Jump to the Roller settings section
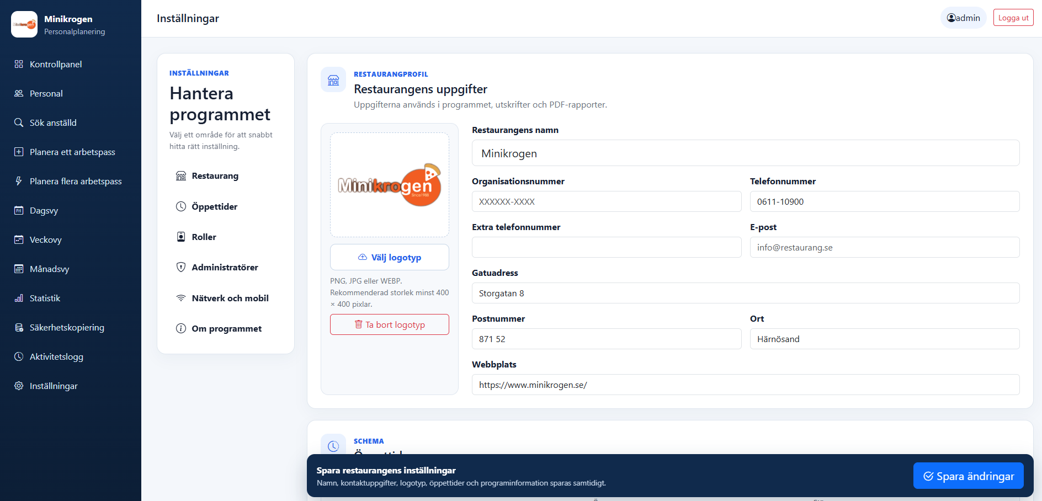This screenshot has height=501, width=1042. pyautogui.click(x=226, y=237)
